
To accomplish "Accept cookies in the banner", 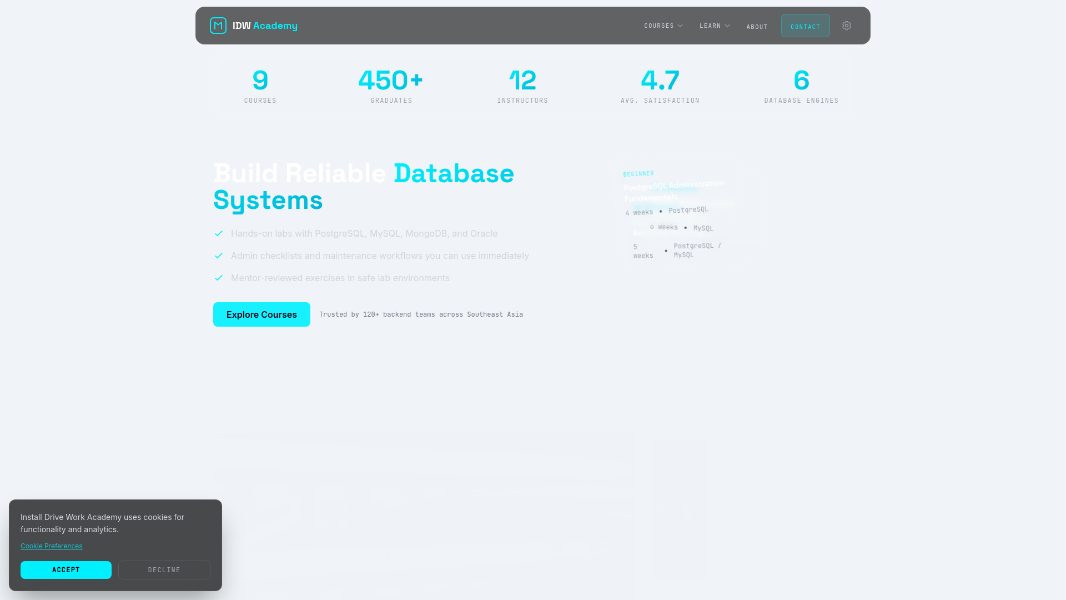I will click(x=66, y=570).
